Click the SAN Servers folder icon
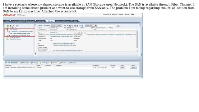Viewport: 199px width, 112px height. coord(7,30)
